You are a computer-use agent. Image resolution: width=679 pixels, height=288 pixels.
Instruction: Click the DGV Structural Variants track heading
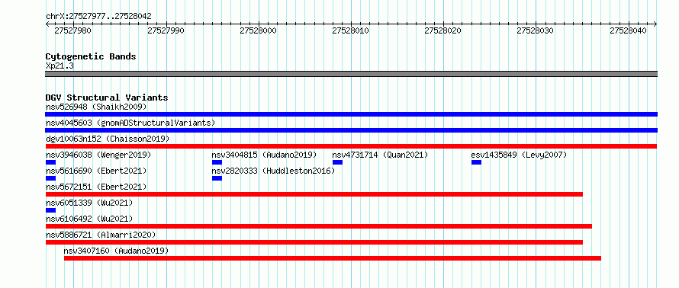(x=107, y=98)
